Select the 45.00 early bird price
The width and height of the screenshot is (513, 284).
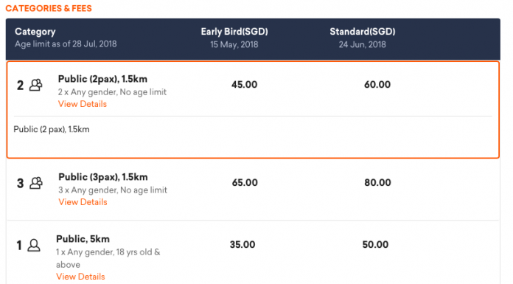(x=245, y=85)
